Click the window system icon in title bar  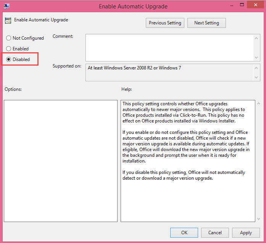click(7, 6)
